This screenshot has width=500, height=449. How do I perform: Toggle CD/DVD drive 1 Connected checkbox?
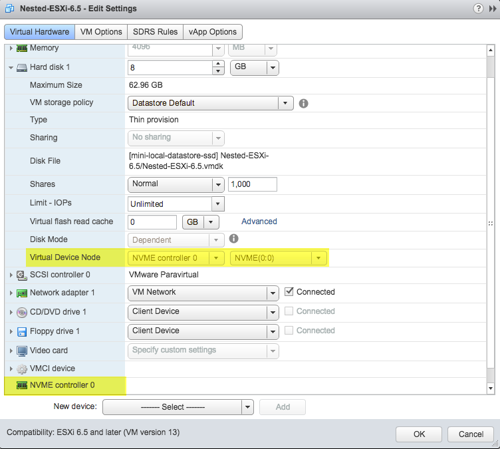point(289,311)
